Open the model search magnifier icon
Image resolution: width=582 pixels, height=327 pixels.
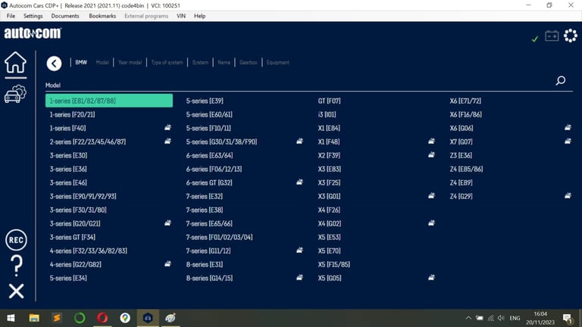(561, 80)
